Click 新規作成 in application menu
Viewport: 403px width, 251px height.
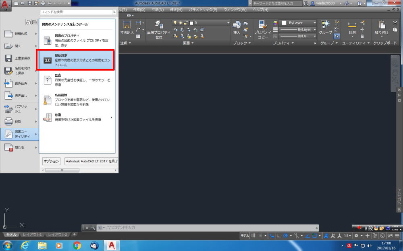point(19,34)
